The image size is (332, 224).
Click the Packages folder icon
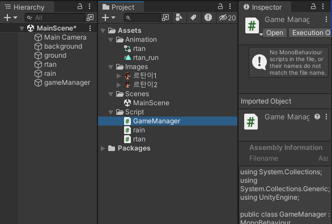112,148
